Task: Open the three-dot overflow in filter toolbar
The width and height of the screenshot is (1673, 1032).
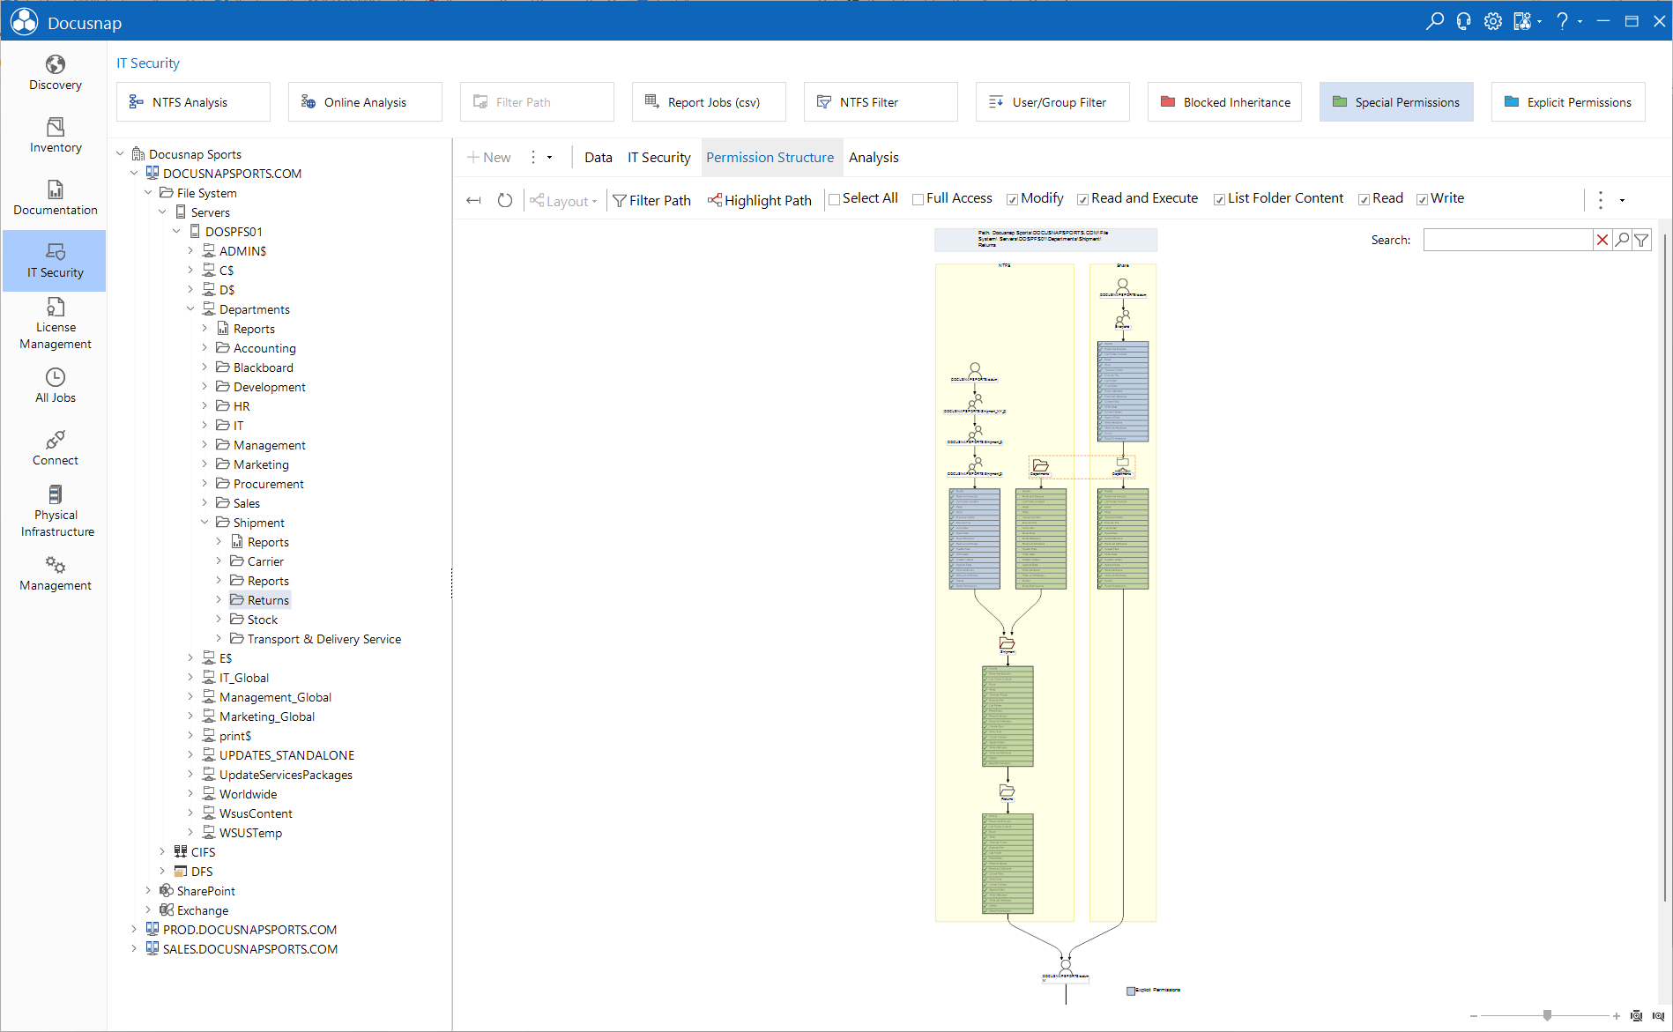Action: [x=1601, y=200]
